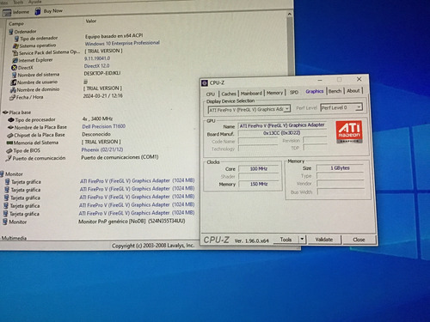Select the Equipo basado en x64 ACPI value
Screen dimensions: 430x322
(x=114, y=36)
